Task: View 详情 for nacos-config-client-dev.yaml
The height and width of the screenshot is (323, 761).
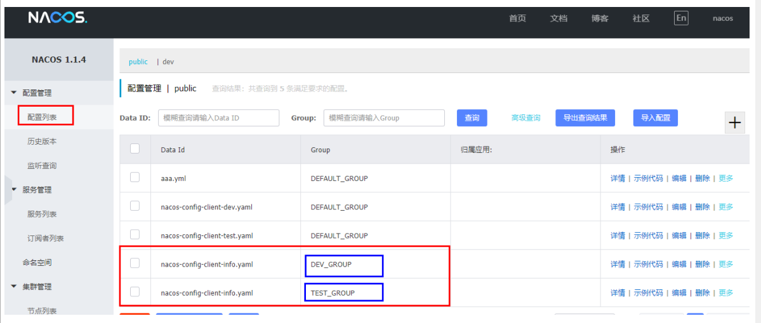Action: pos(618,207)
